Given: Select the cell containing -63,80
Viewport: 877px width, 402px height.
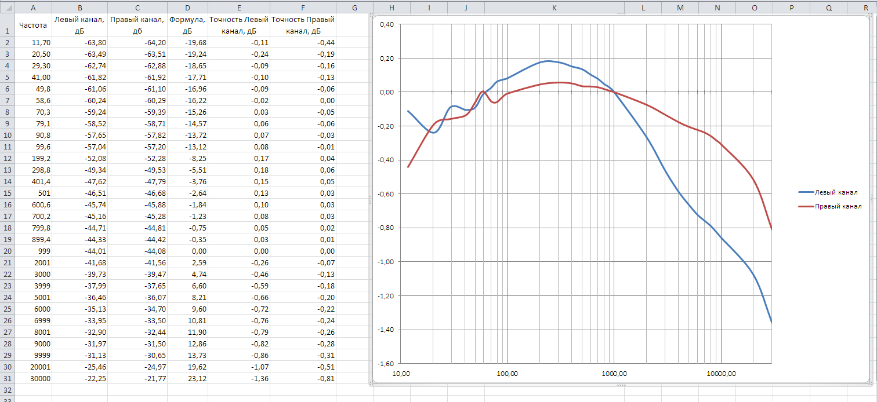Looking at the screenshot, I should tap(79, 42).
